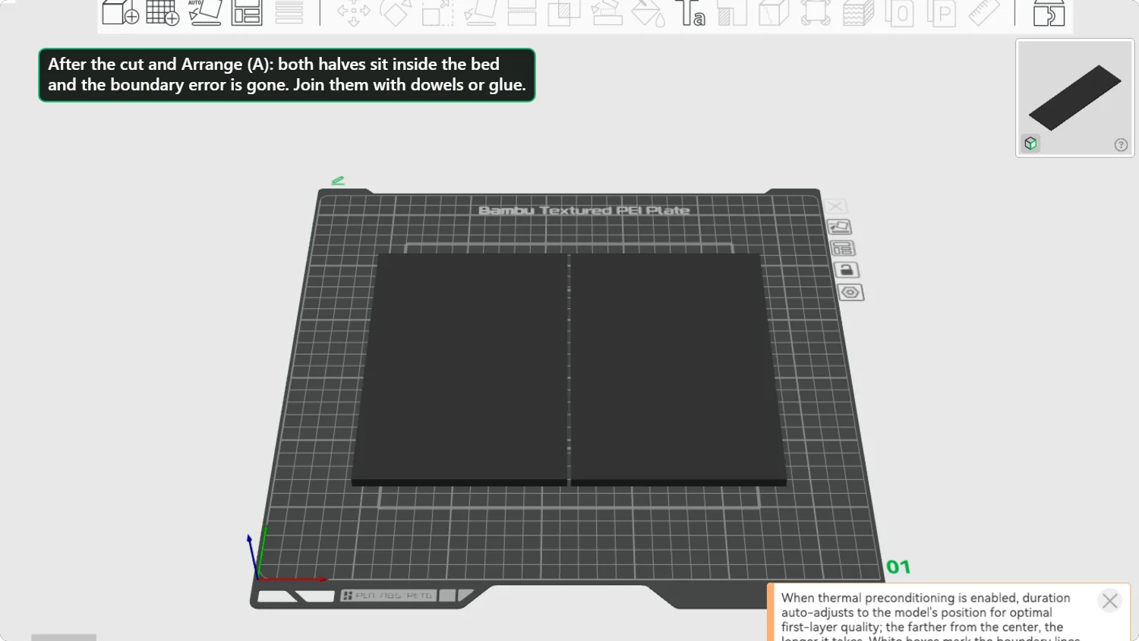Select the paint bucket color painting tool
The width and height of the screenshot is (1139, 641).
[x=648, y=13]
